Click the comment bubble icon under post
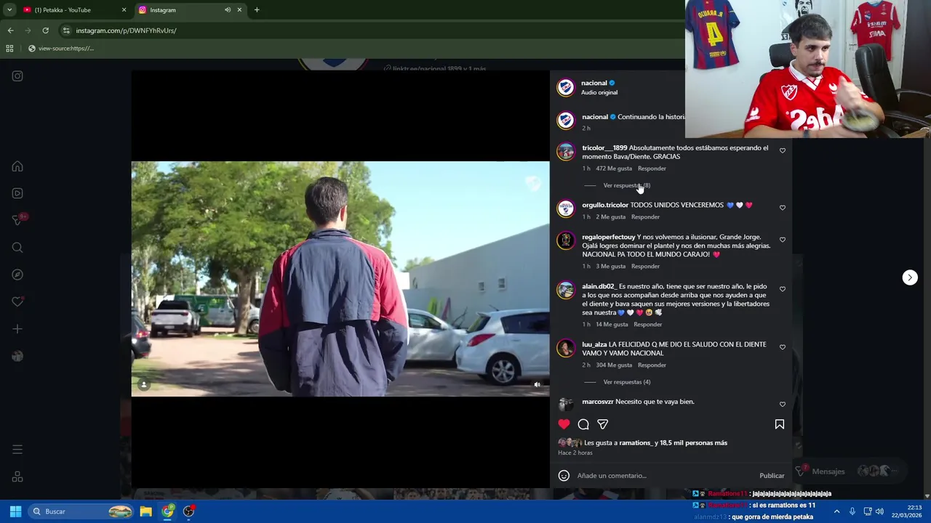The image size is (931, 523). pos(583,424)
